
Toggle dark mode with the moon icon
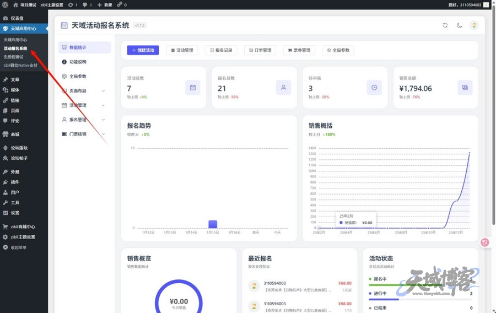pyautogui.click(x=459, y=25)
